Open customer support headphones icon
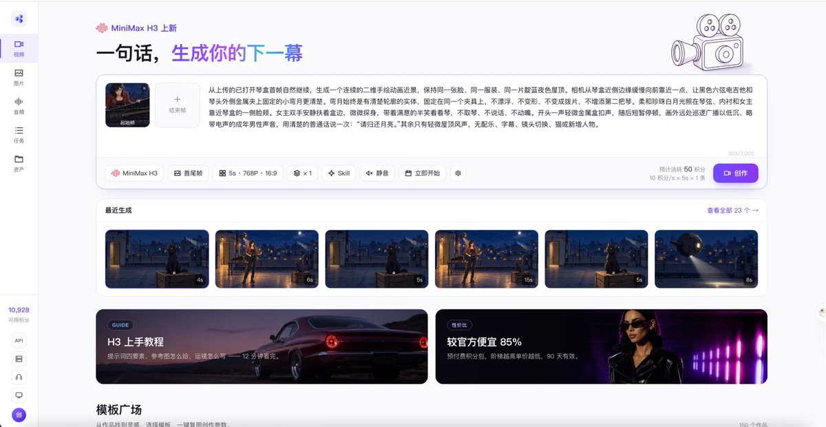The width and height of the screenshot is (826, 427). point(19,377)
